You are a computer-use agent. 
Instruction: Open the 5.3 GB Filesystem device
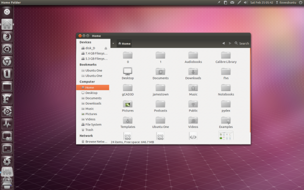pos(94,58)
